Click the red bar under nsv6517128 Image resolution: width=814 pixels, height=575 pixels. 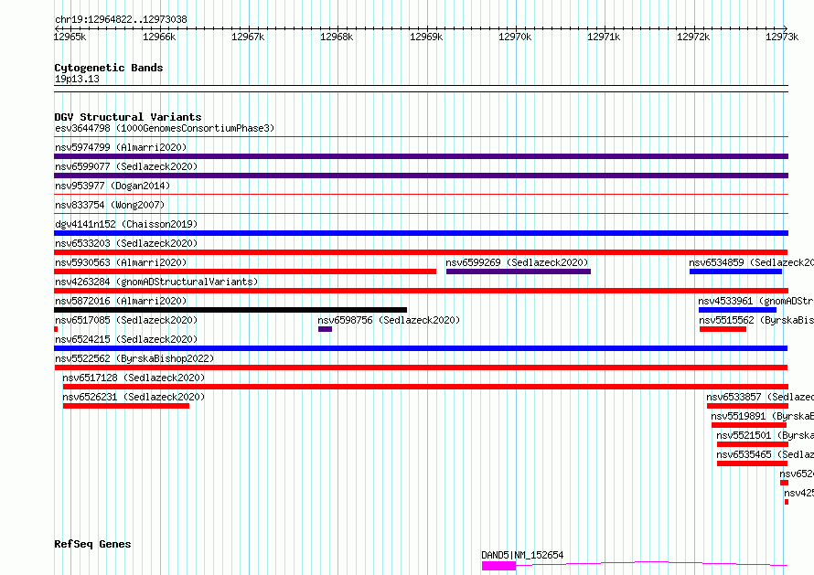[425, 387]
